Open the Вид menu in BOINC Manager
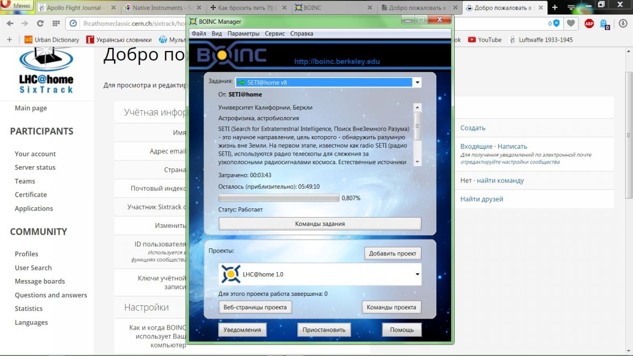 217,33
